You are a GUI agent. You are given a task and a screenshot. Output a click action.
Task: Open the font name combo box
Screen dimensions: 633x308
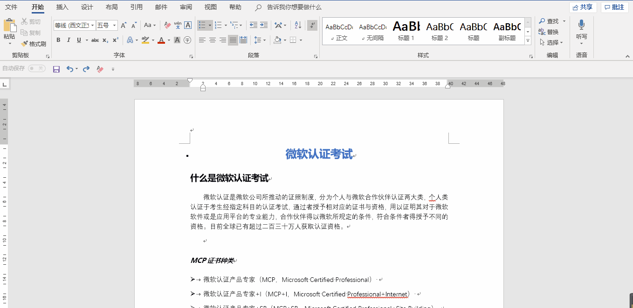74,25
